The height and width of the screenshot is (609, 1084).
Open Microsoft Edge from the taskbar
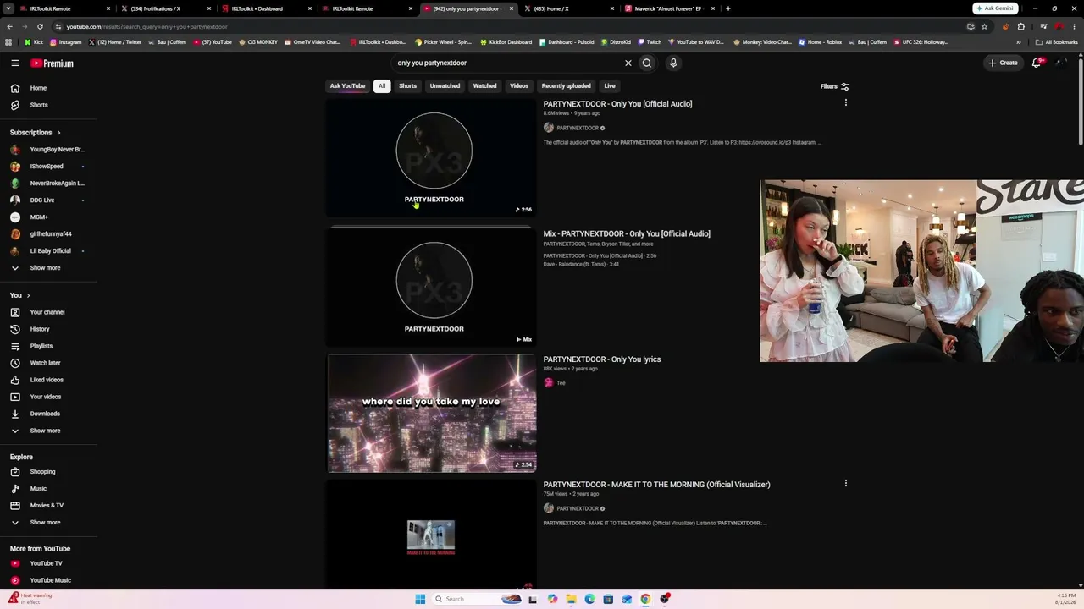(589, 599)
